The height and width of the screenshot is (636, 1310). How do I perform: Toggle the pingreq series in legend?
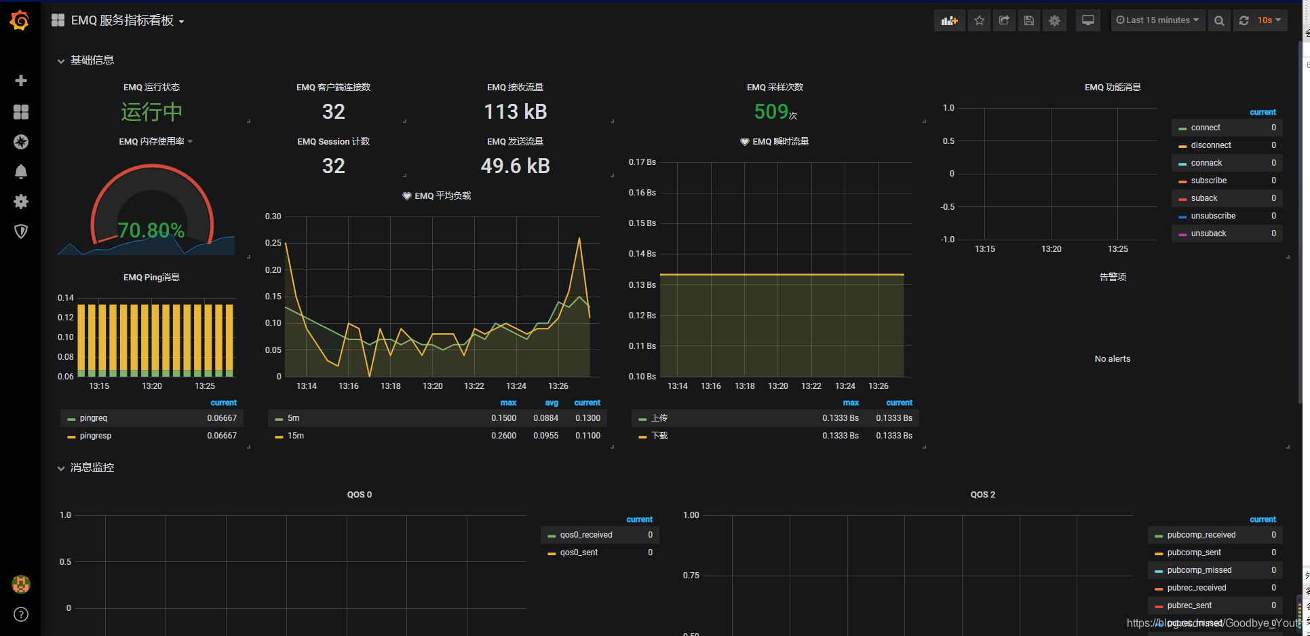click(93, 418)
